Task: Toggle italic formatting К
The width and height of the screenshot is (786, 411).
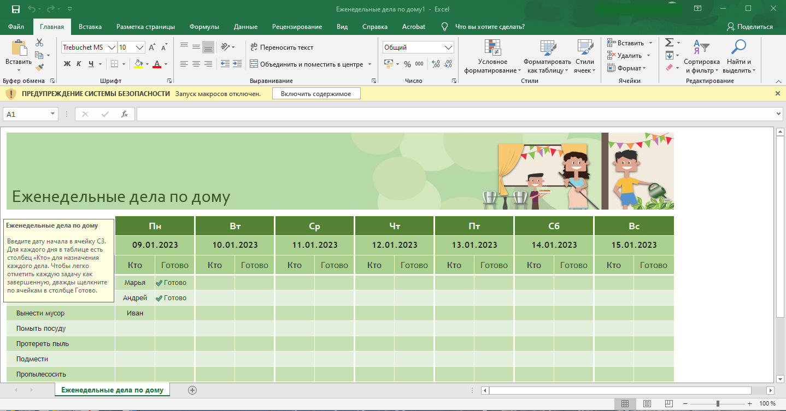Action: [79, 64]
